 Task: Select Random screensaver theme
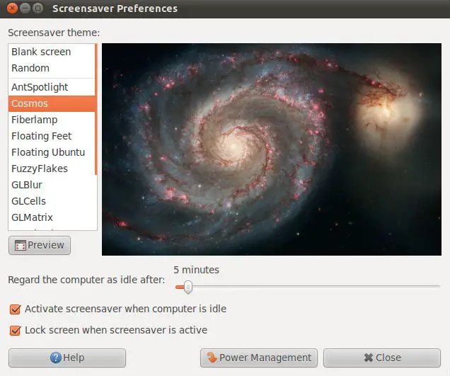(30, 68)
